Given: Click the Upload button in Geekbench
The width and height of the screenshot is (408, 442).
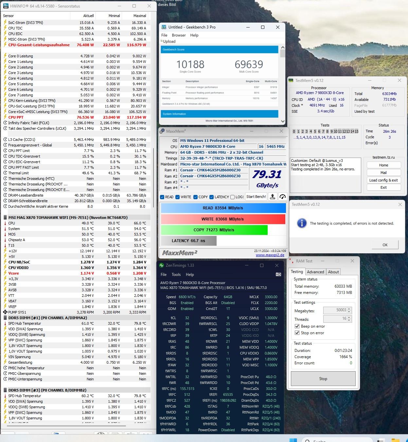Looking at the screenshot, I should click(168, 41).
